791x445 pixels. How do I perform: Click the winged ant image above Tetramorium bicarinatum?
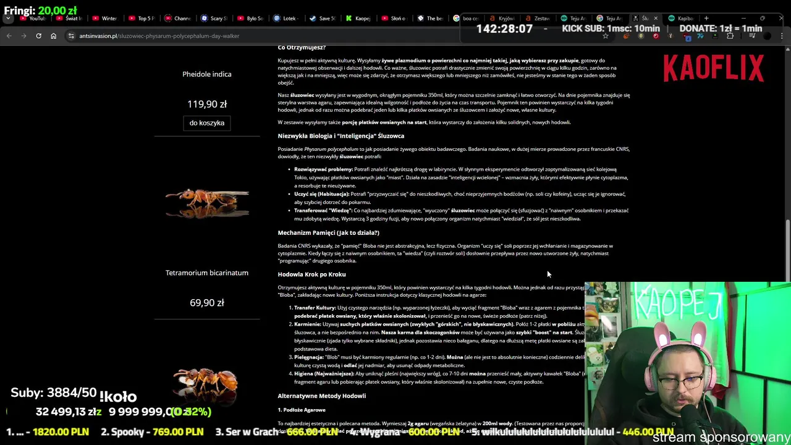tap(206, 203)
